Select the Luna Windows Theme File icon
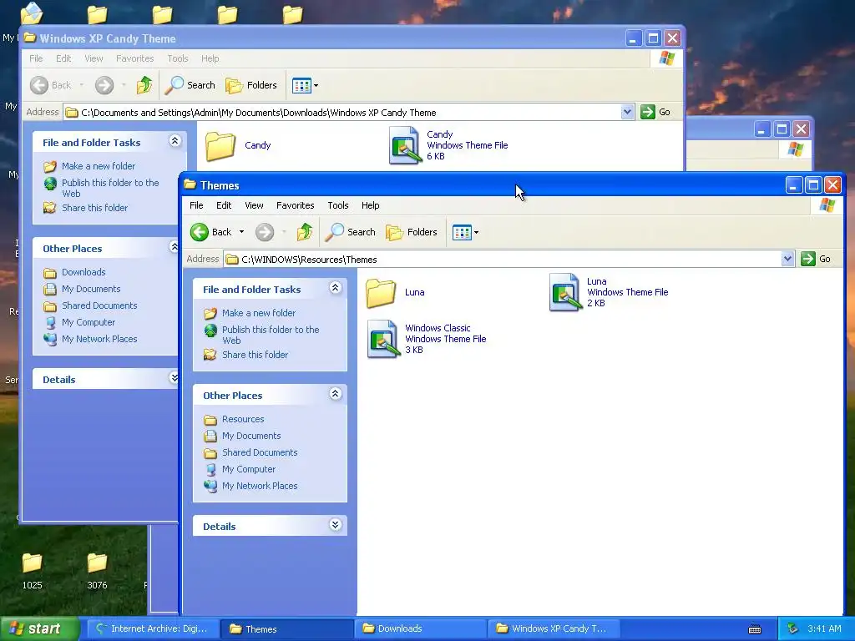Image resolution: width=855 pixels, height=641 pixels. click(565, 293)
